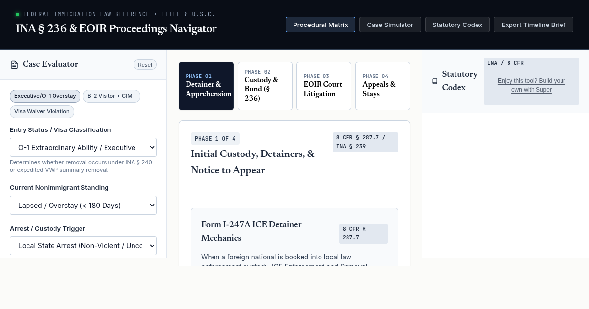Image resolution: width=589 pixels, height=309 pixels.
Task: Reset the Case Evaluator form
Action: coord(145,65)
